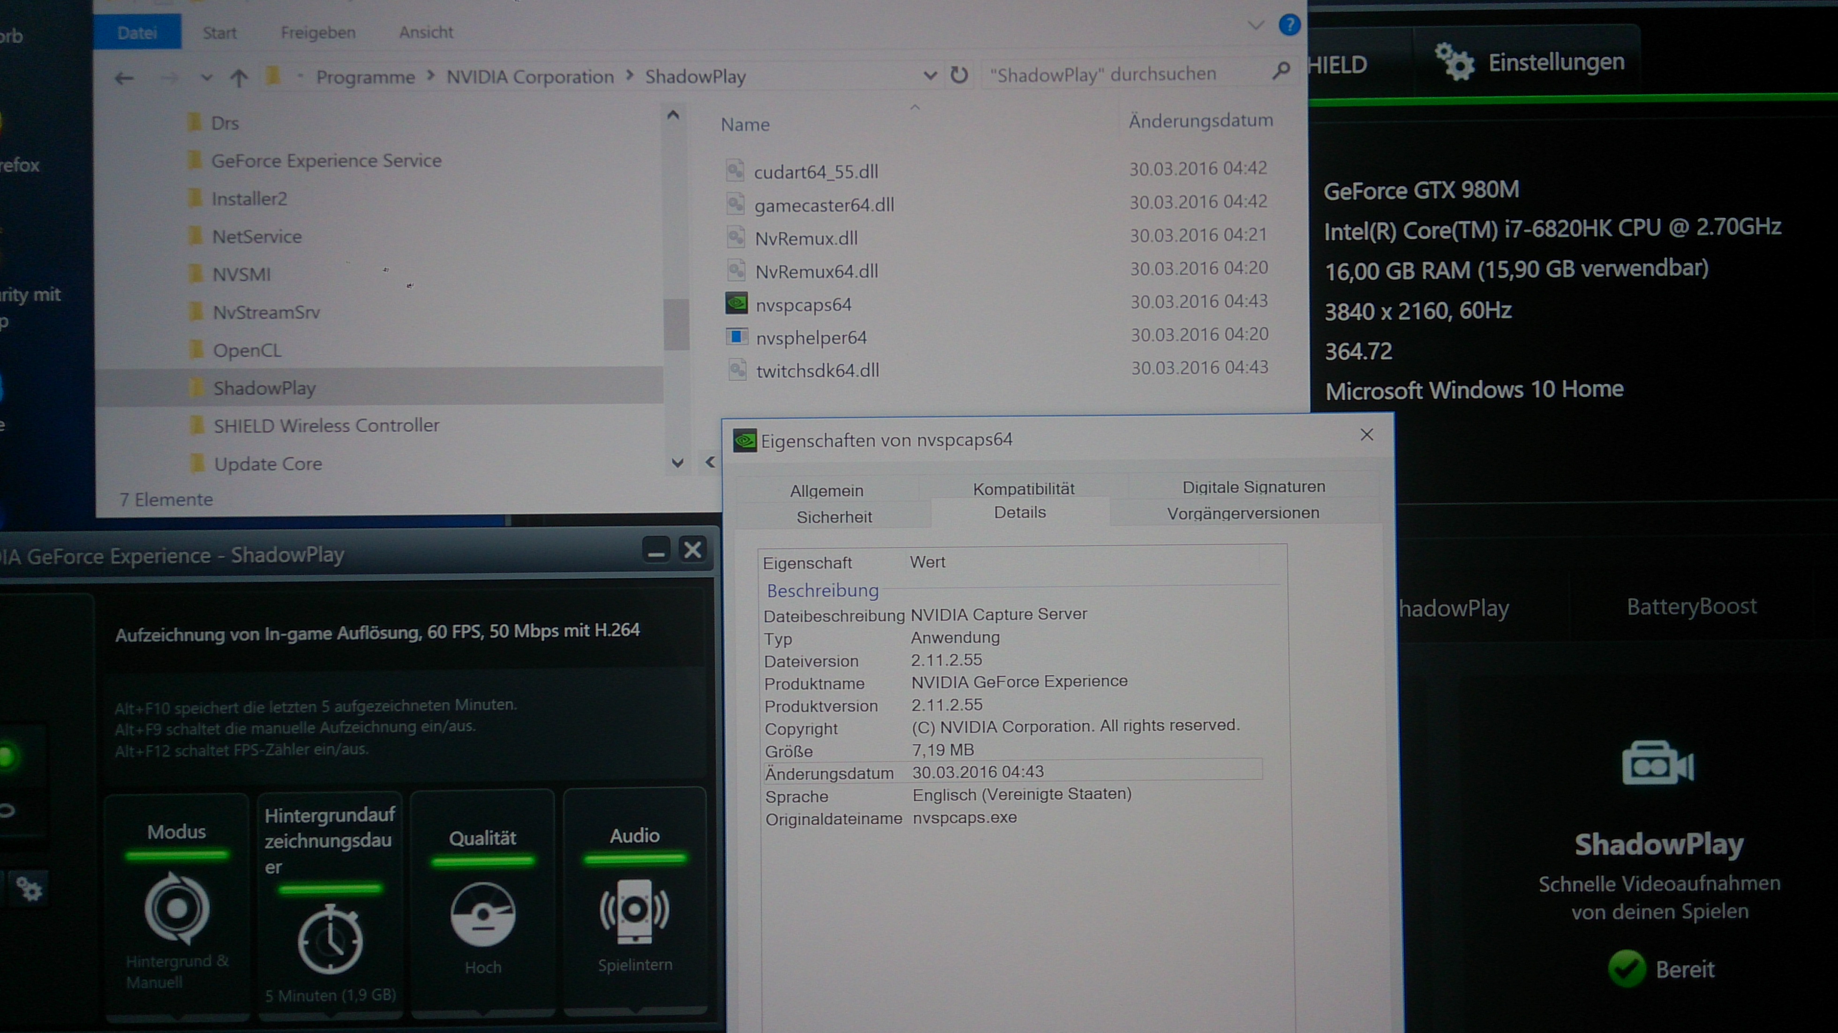1838x1033 pixels.
Task: Open Datei menu in Explorer
Action: pyautogui.click(x=137, y=32)
